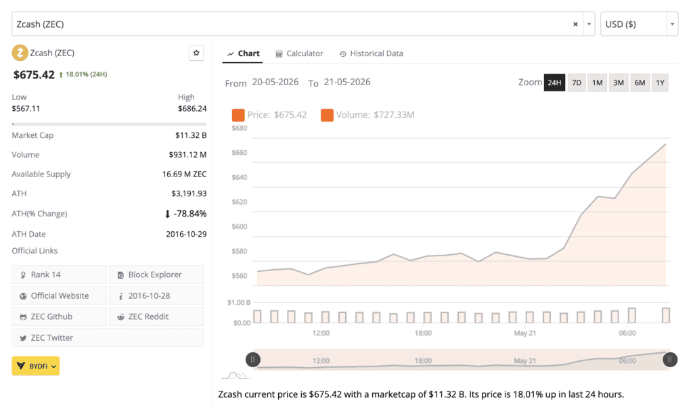This screenshot has width=693, height=403.
Task: Click the Reddit alien icon
Action: pyautogui.click(x=120, y=317)
